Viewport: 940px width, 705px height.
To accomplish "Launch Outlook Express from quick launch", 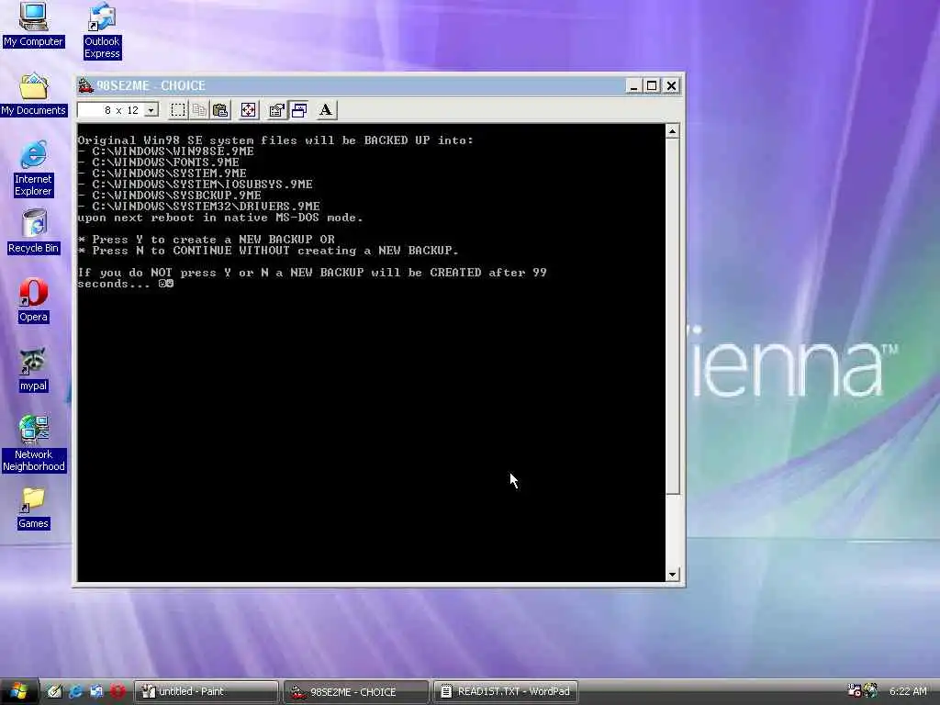I will click(x=95, y=691).
